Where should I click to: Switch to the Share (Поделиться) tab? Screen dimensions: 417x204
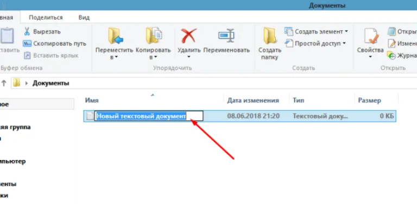46,18
